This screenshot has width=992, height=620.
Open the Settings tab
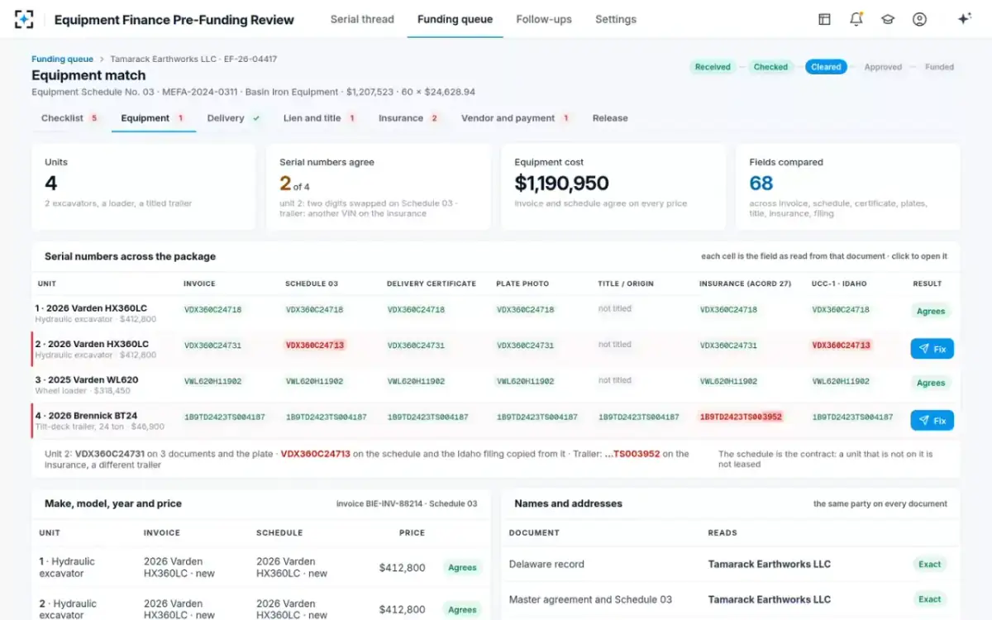coord(616,19)
